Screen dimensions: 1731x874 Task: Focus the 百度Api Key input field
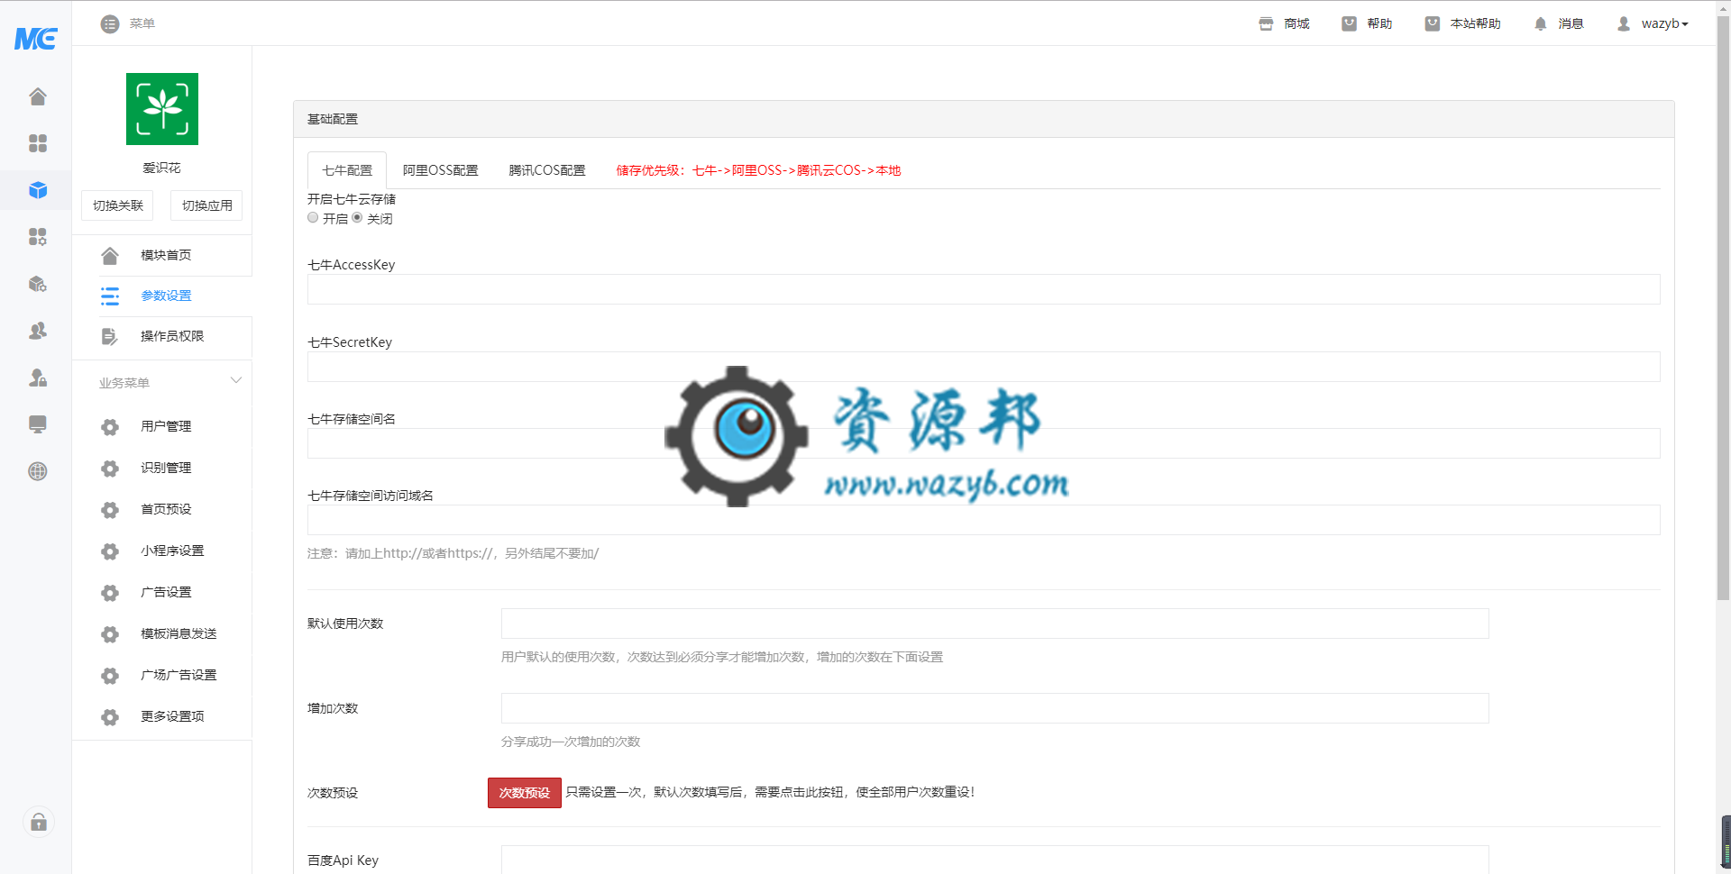pyautogui.click(x=994, y=860)
